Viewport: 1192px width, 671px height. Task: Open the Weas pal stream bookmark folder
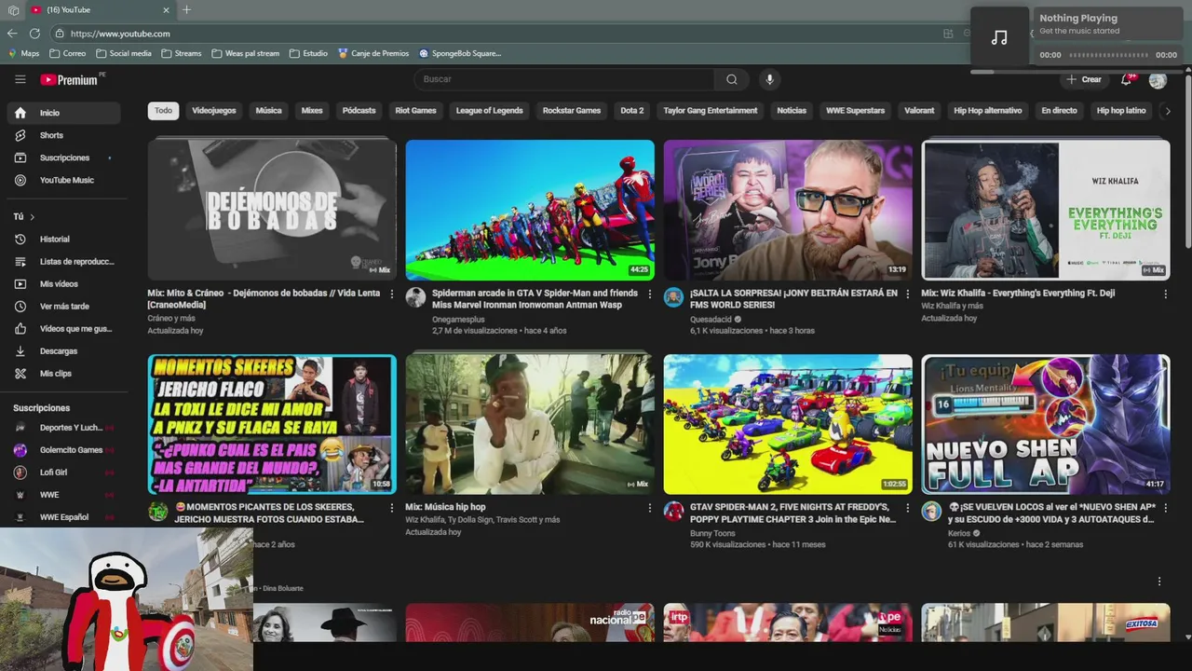coord(245,53)
